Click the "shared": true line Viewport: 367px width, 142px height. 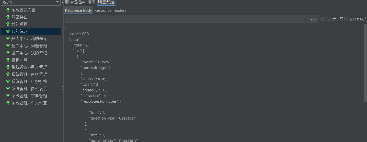[93, 79]
